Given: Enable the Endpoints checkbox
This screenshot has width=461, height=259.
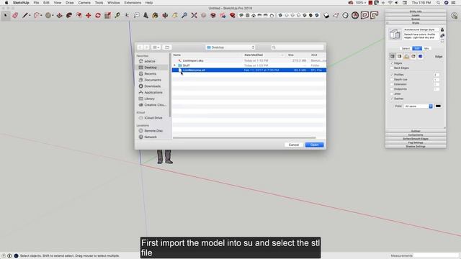Looking at the screenshot, I should (x=392, y=89).
